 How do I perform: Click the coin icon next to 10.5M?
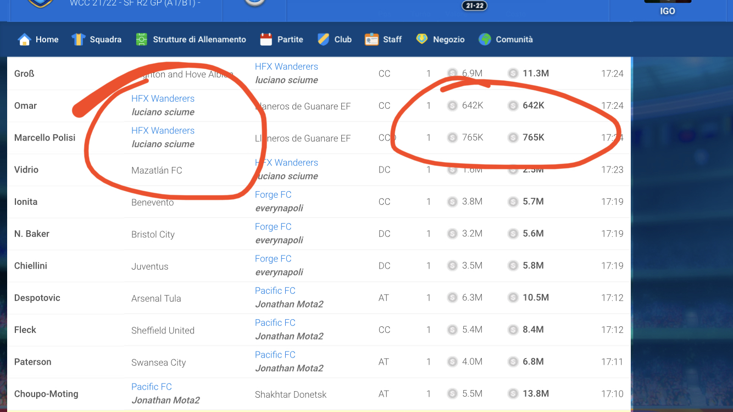513,298
